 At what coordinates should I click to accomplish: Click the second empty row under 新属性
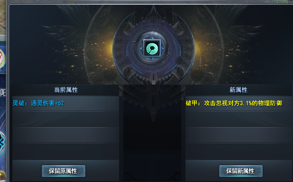(x=239, y=119)
